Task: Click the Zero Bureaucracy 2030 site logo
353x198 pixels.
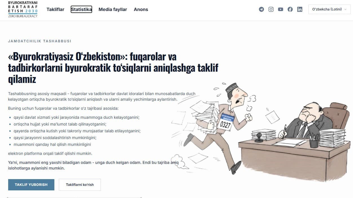Action: pyautogui.click(x=23, y=9)
